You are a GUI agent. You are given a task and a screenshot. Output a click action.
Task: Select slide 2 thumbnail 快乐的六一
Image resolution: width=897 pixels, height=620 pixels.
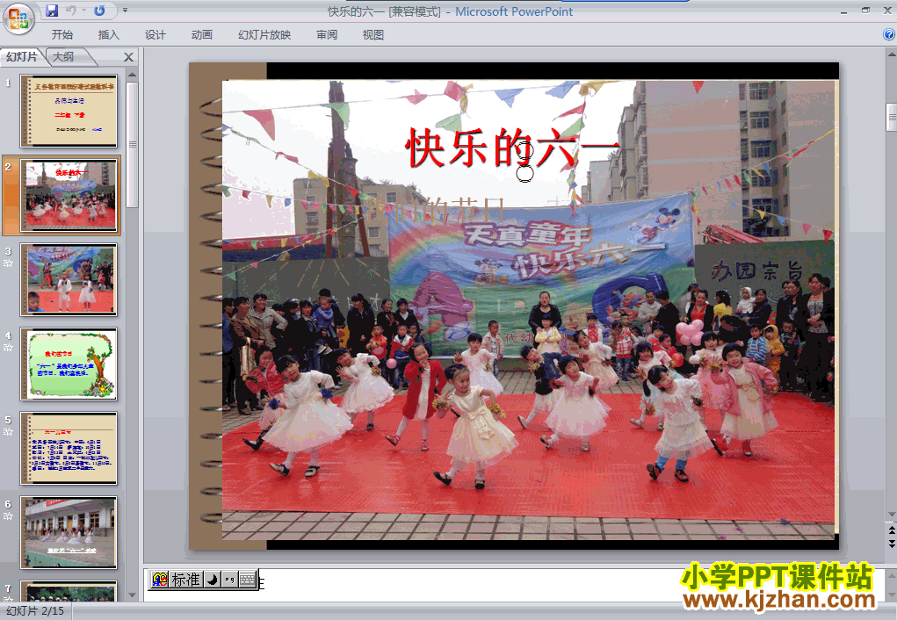coord(69,195)
